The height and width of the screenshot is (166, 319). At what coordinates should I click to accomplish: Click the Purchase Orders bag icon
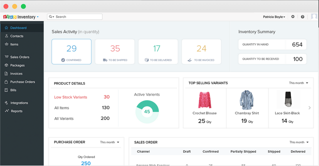(6, 82)
